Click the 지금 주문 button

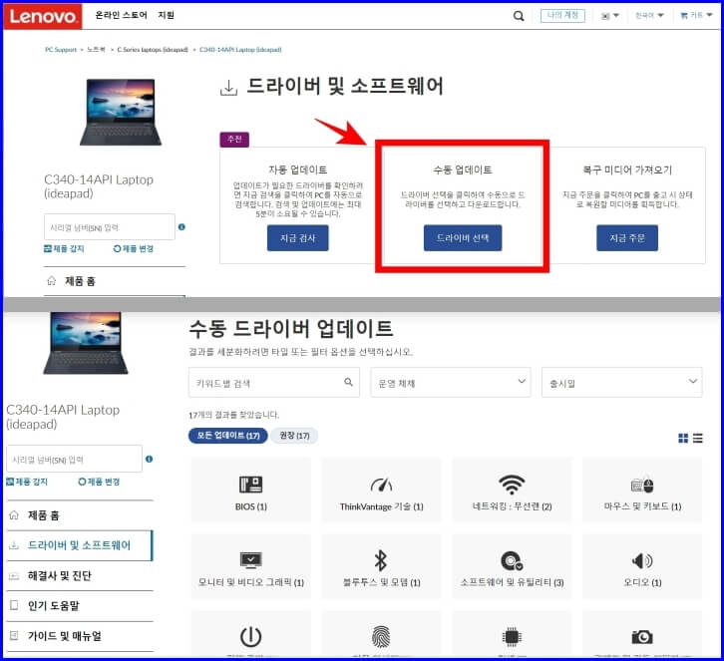tap(627, 238)
